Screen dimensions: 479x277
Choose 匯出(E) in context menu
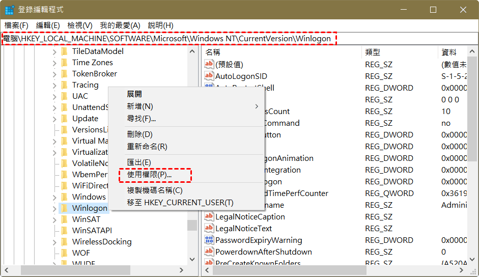pyautogui.click(x=186, y=162)
